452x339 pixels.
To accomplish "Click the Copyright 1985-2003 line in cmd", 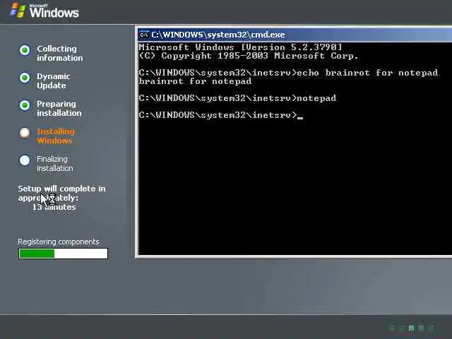I will (x=249, y=56).
